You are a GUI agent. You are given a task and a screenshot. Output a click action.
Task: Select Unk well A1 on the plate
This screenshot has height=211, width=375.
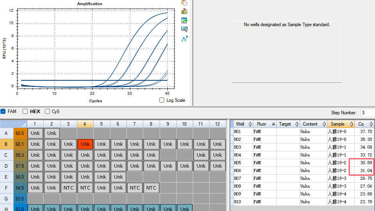click(x=36, y=133)
